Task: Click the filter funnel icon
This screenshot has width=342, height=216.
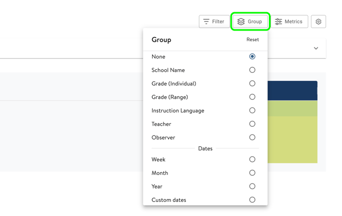Action: 206,21
